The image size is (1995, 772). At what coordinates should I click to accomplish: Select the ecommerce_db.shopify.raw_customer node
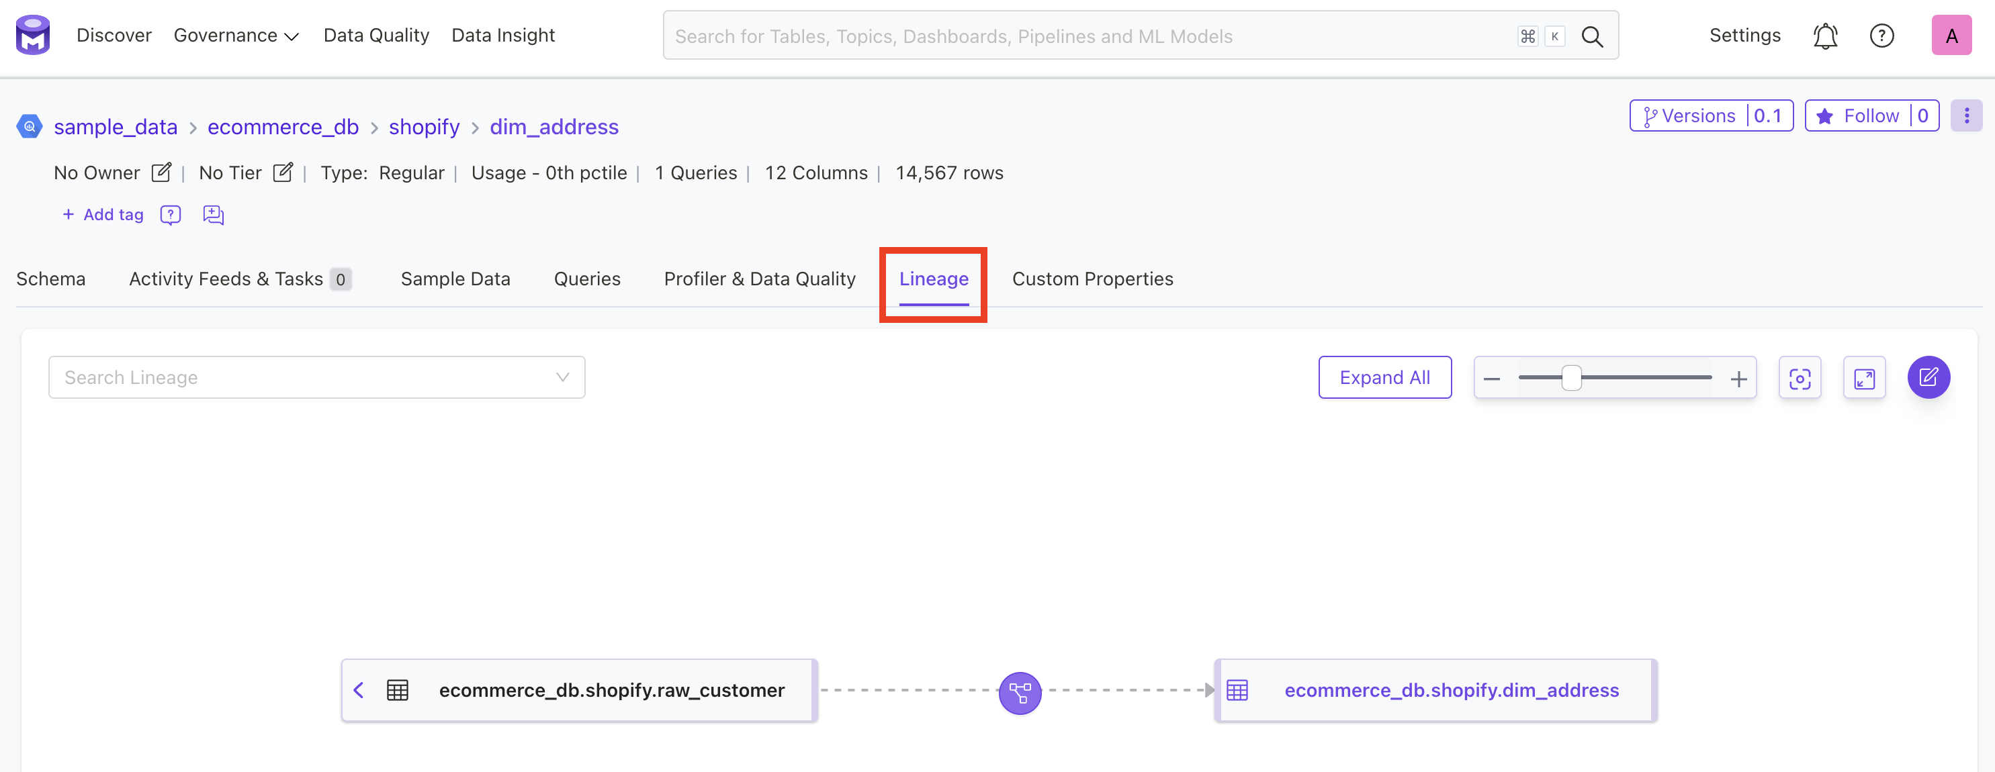point(579,690)
